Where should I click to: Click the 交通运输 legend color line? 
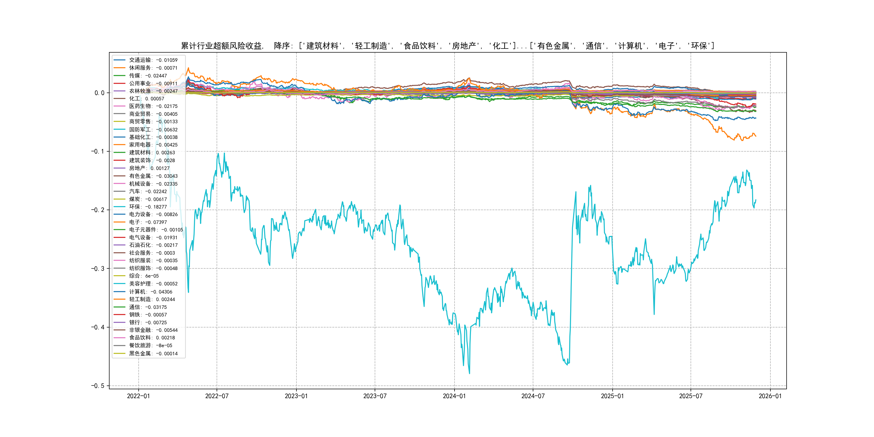(120, 60)
